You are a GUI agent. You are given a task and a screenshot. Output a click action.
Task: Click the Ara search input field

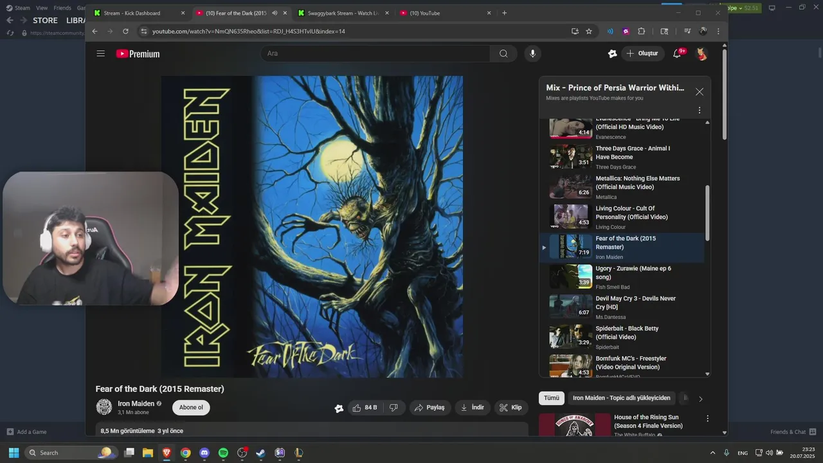point(375,53)
